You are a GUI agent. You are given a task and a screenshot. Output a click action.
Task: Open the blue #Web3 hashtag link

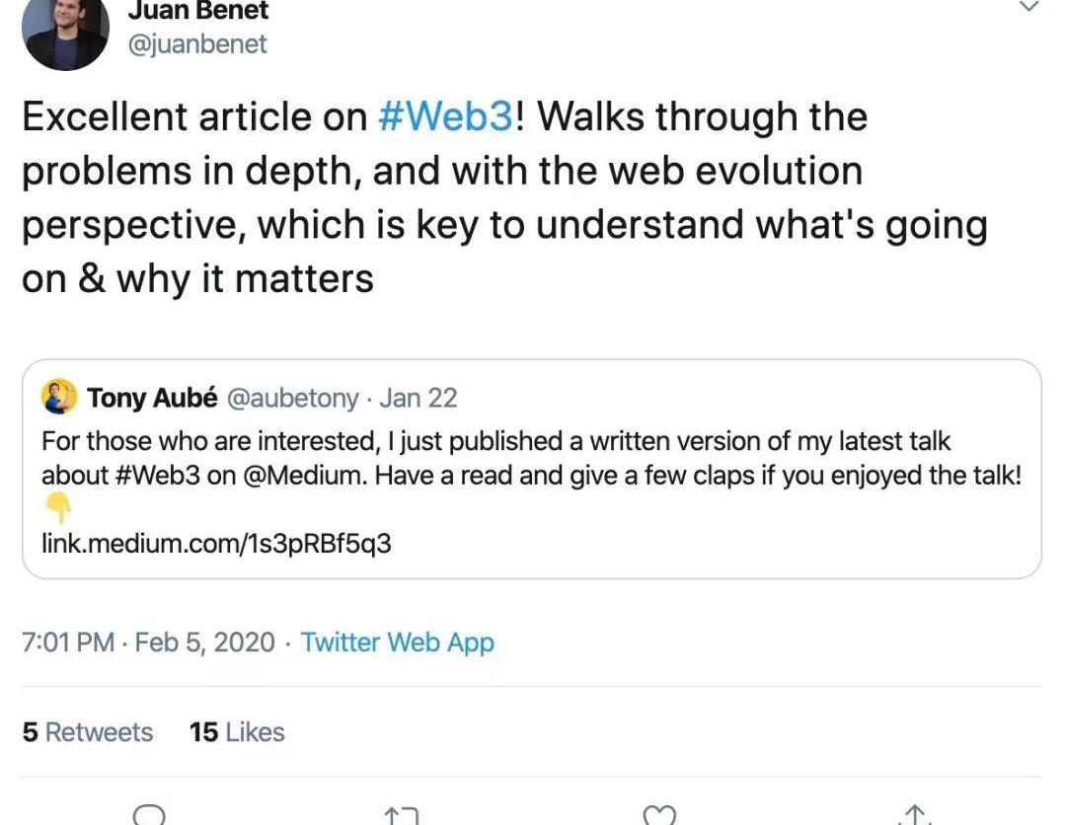[445, 117]
